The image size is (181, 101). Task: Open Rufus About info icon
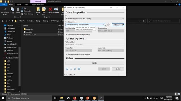pyautogui.click(x=71, y=69)
